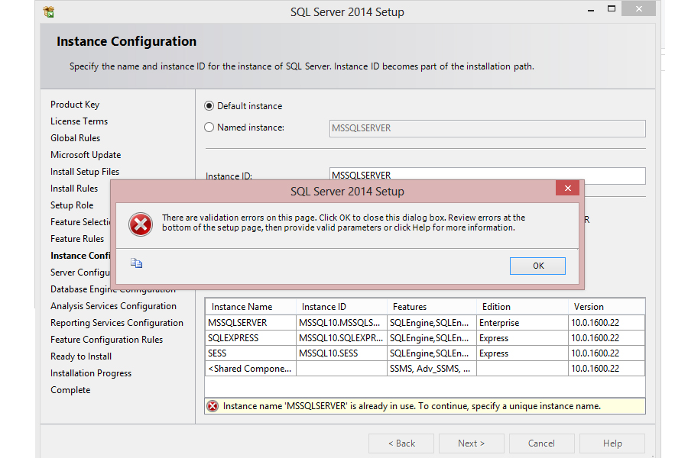The width and height of the screenshot is (688, 458).
Task: Select Installation Progress step
Action: 91,373
